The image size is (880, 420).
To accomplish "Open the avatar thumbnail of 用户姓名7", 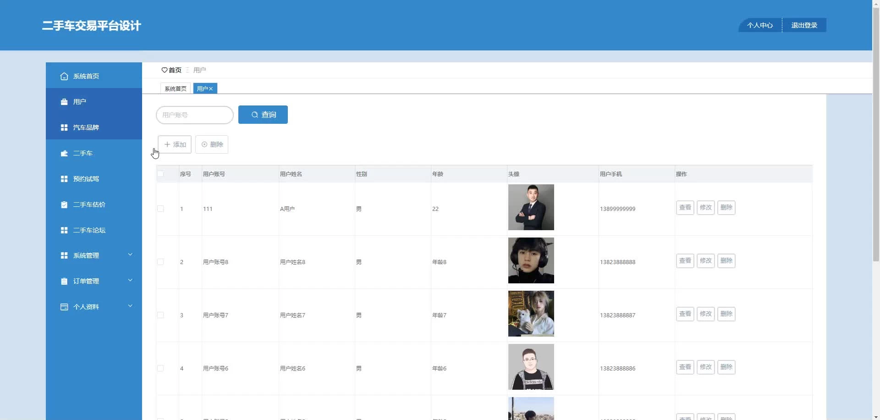I will 531,314.
